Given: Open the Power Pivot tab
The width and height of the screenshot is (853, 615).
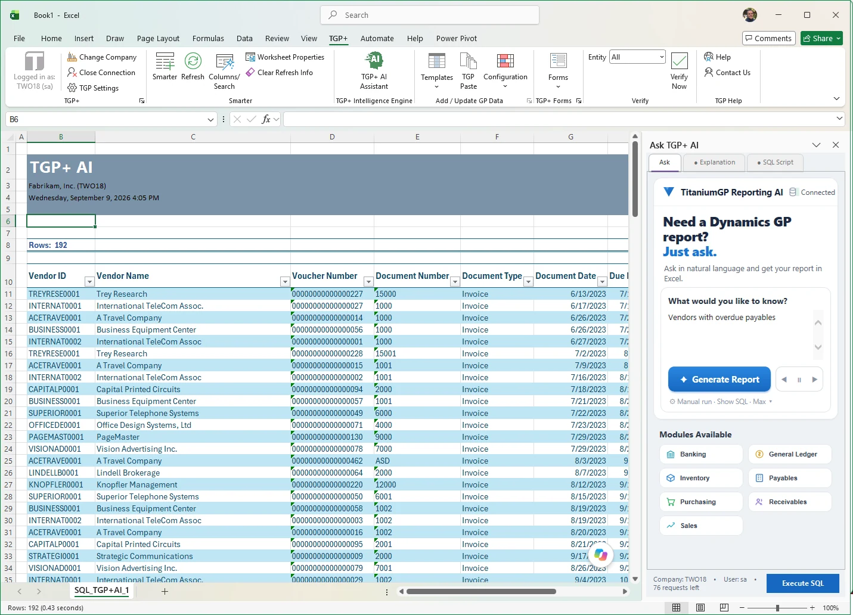Looking at the screenshot, I should coord(457,39).
